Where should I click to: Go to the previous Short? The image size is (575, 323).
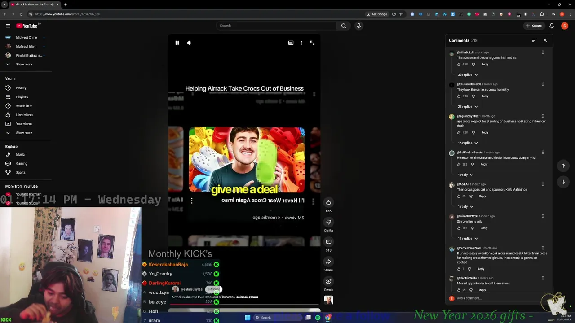tap(563, 166)
